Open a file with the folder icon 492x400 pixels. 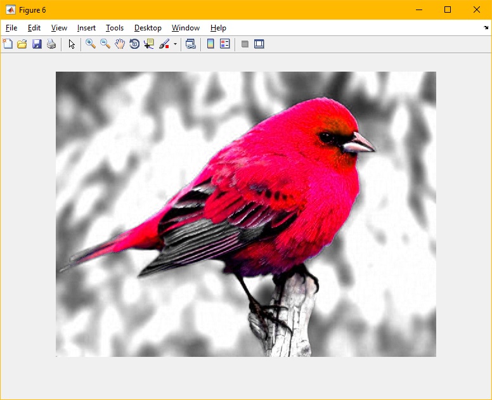[22, 44]
